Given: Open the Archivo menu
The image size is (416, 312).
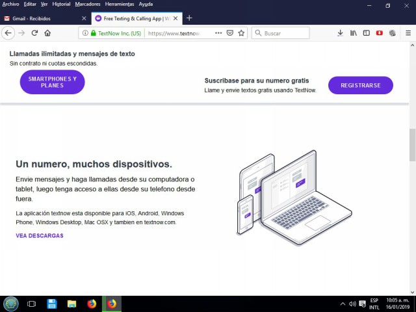Looking at the screenshot, I should point(10,5).
